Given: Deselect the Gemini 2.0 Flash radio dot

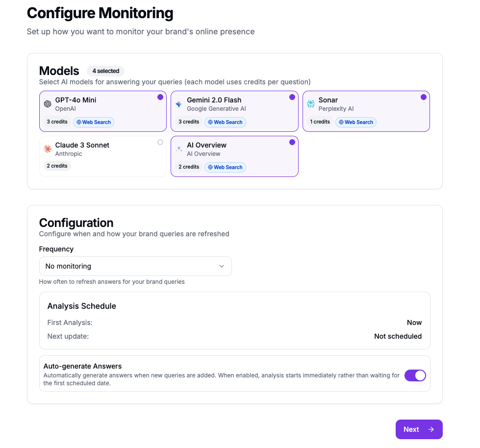Looking at the screenshot, I should [292, 97].
